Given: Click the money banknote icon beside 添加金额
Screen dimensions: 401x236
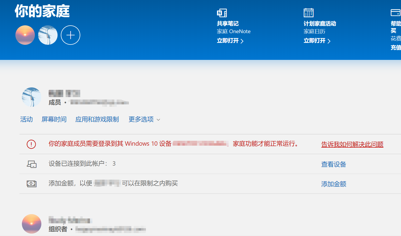Looking at the screenshot, I should [x=31, y=184].
